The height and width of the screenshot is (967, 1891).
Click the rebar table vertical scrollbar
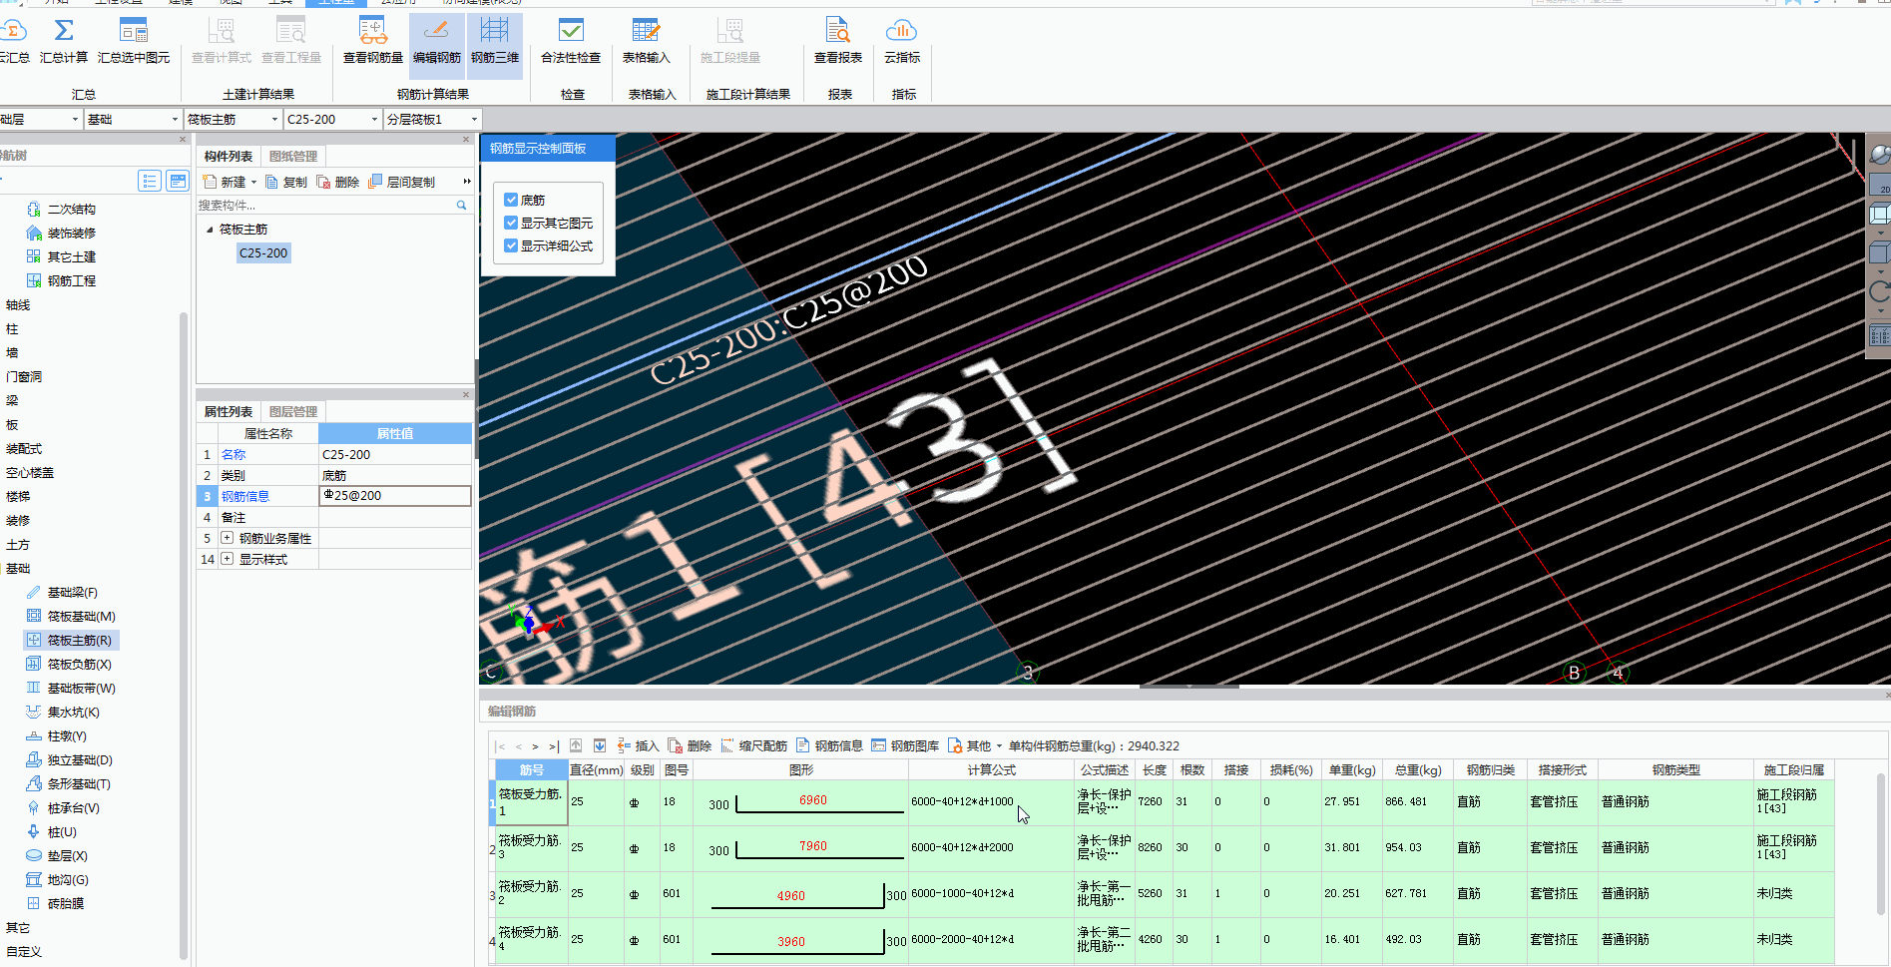(1881, 844)
